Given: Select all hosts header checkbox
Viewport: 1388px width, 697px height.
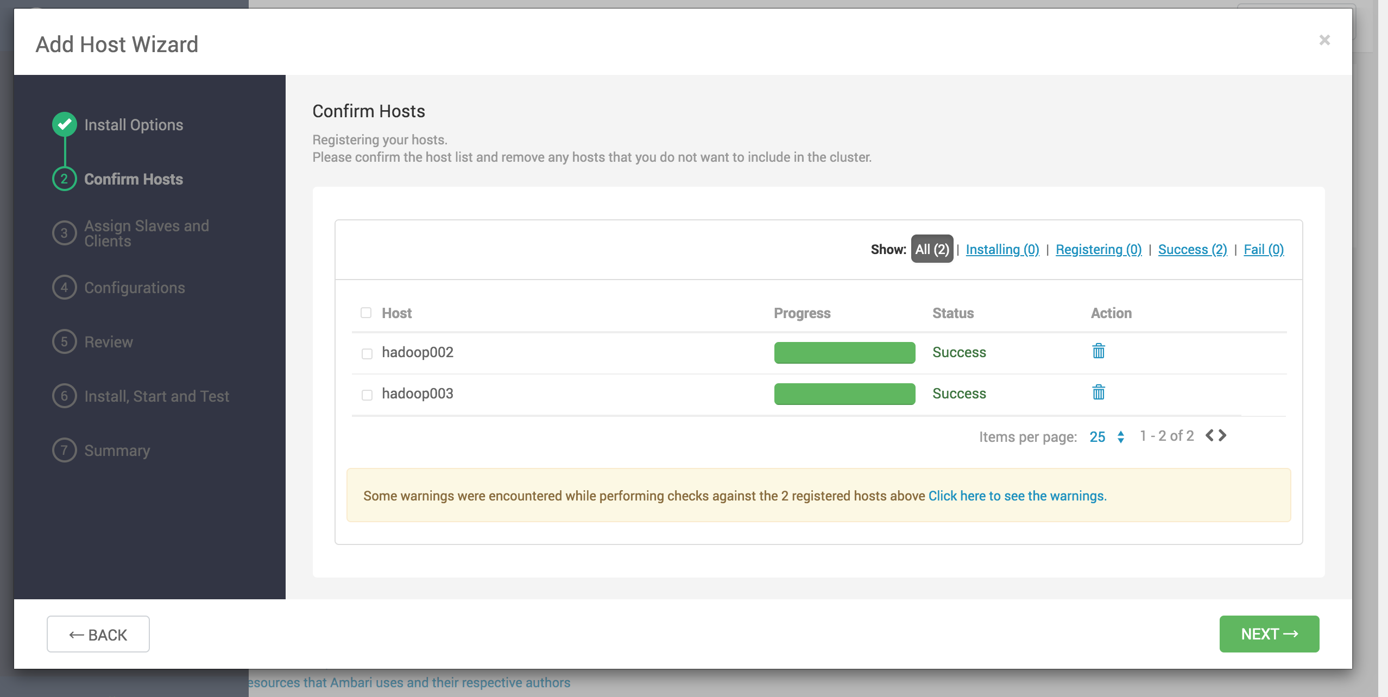Looking at the screenshot, I should pos(366,313).
